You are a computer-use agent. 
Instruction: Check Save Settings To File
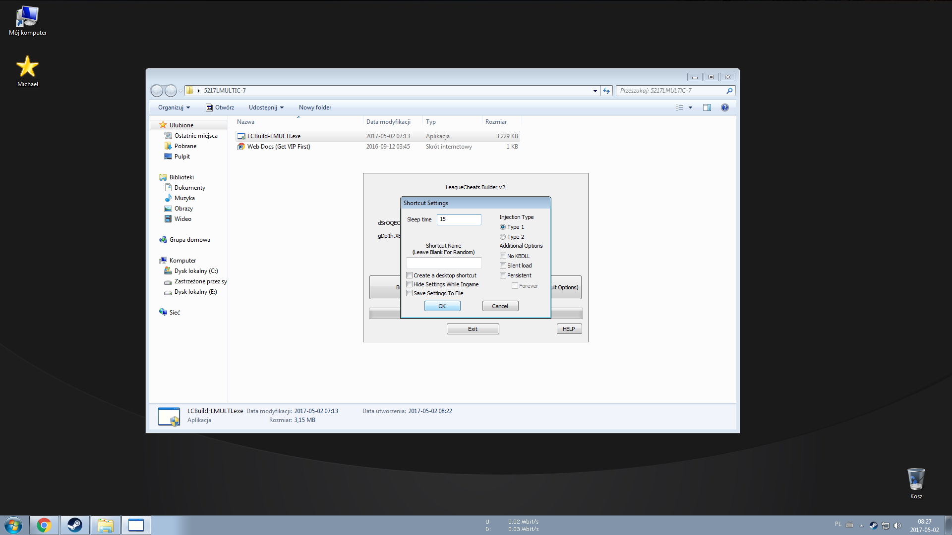tap(410, 293)
